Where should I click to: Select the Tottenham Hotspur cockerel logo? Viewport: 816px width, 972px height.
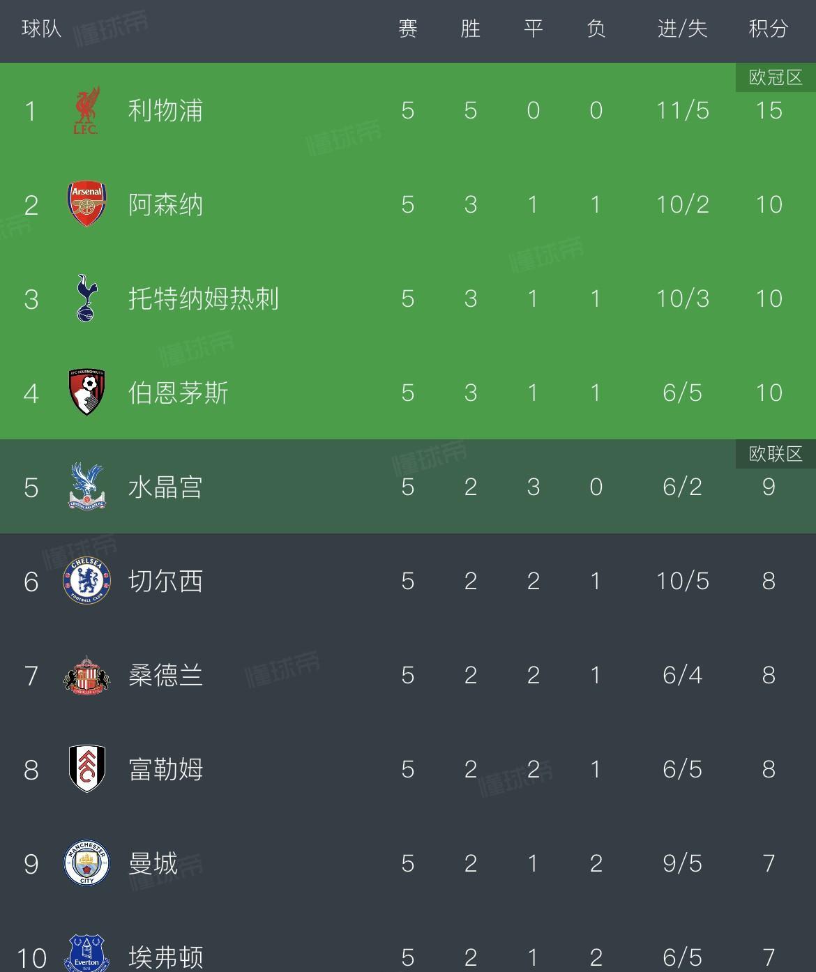click(86, 298)
